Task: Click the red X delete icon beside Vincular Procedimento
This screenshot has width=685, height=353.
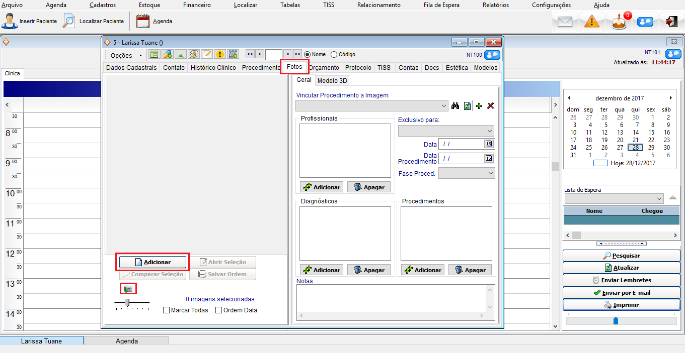Action: [x=491, y=106]
